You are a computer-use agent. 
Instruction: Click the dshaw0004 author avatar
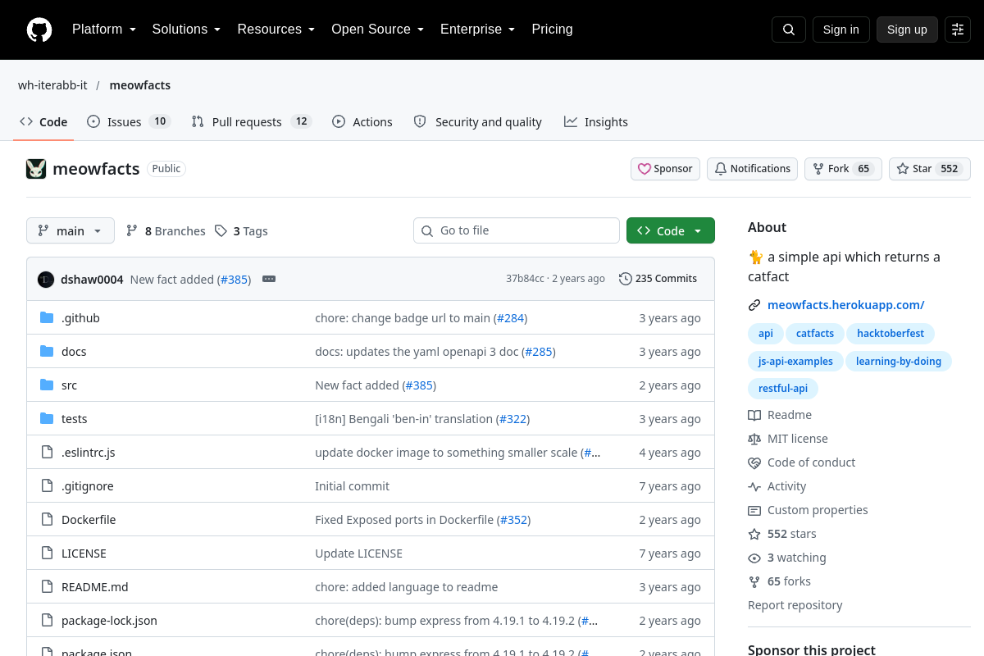pos(46,280)
